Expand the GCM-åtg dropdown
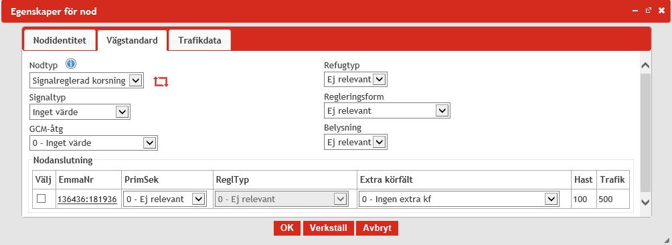This screenshot has height=245, width=672. tap(94, 143)
